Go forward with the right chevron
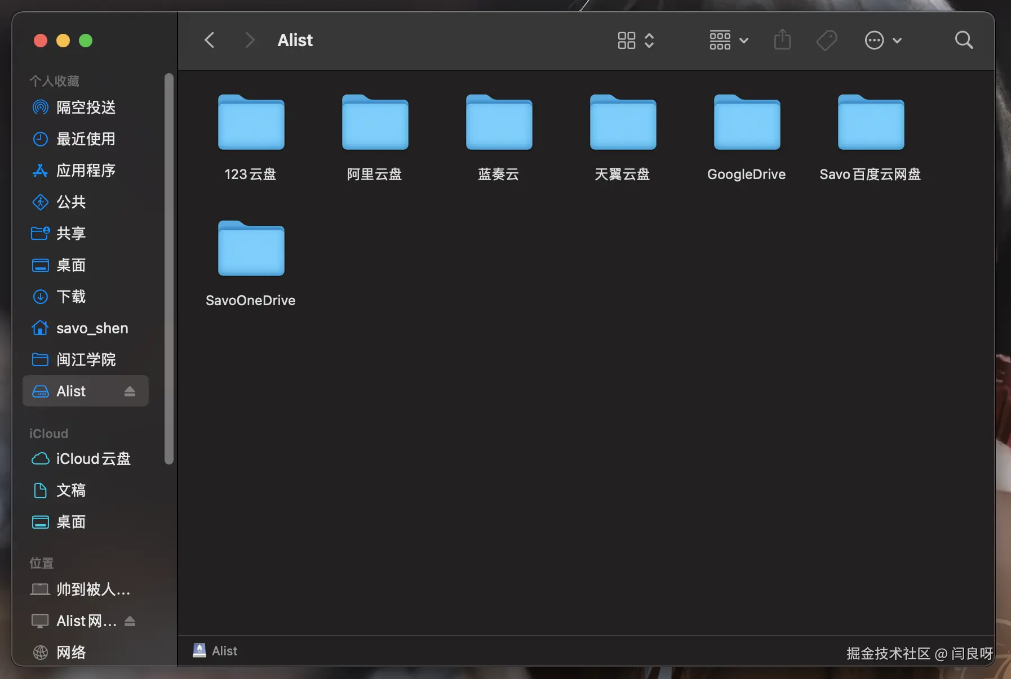 pyautogui.click(x=250, y=40)
